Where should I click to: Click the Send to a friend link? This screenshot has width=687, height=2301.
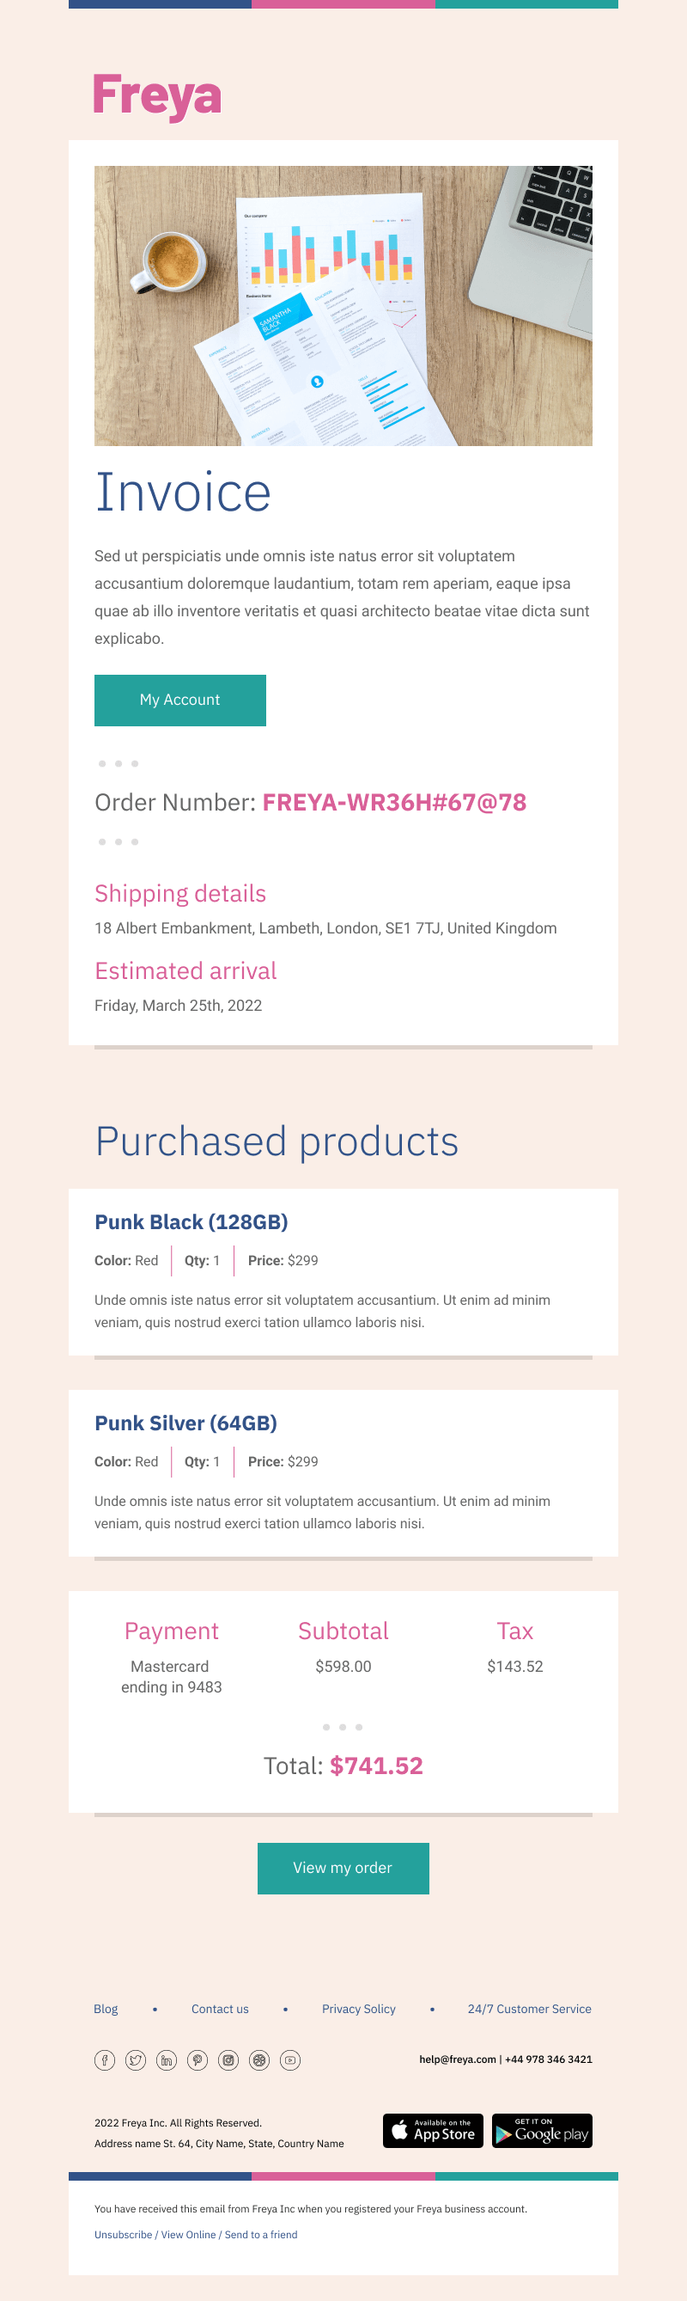pos(260,2234)
